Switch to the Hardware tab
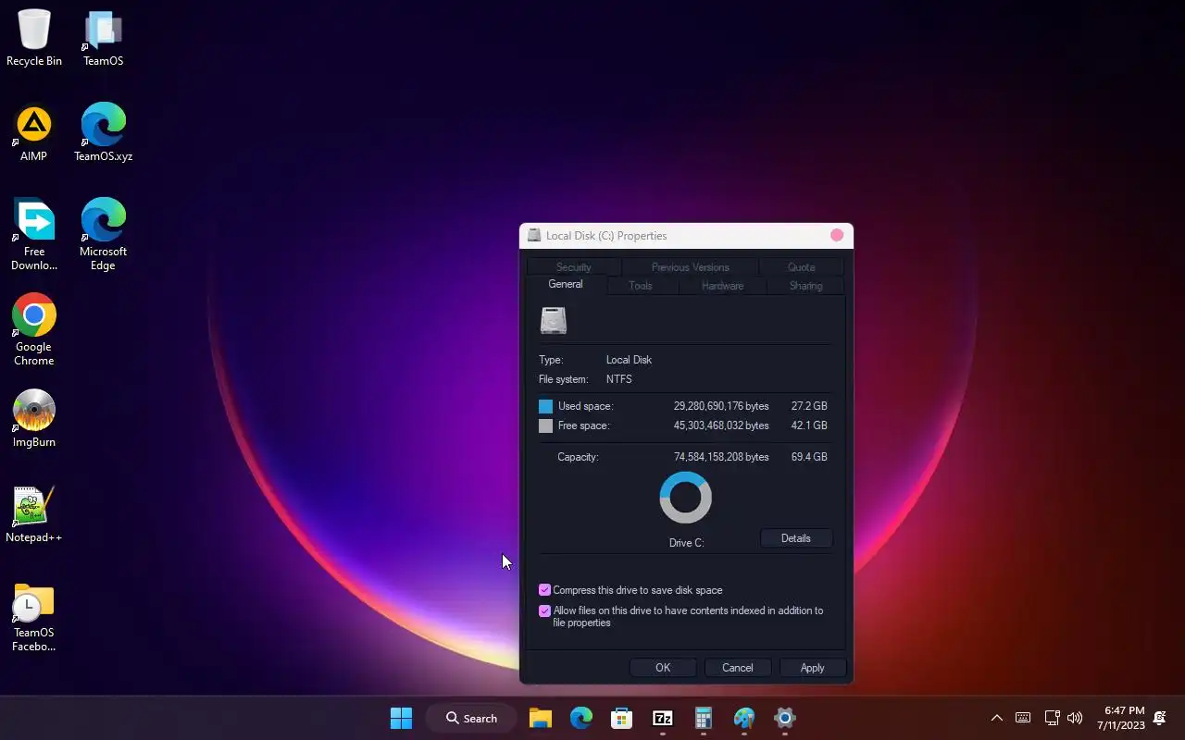 [x=723, y=286]
